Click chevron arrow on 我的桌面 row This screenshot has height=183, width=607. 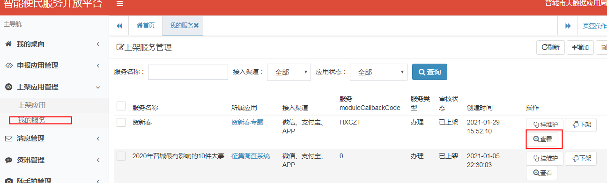(98, 44)
